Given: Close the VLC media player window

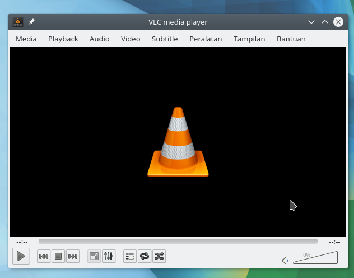Looking at the screenshot, I should tap(338, 22).
